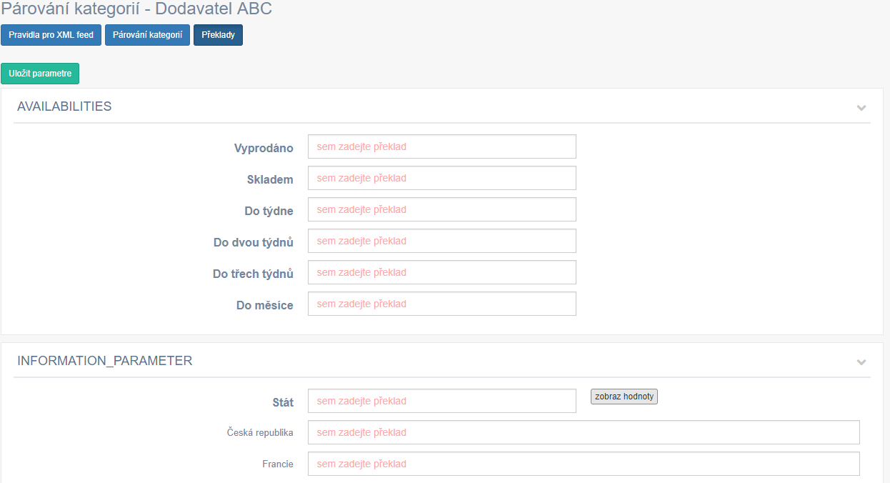Focus the Skladem translation field
Image resolution: width=890 pixels, height=483 pixels.
(x=442, y=178)
